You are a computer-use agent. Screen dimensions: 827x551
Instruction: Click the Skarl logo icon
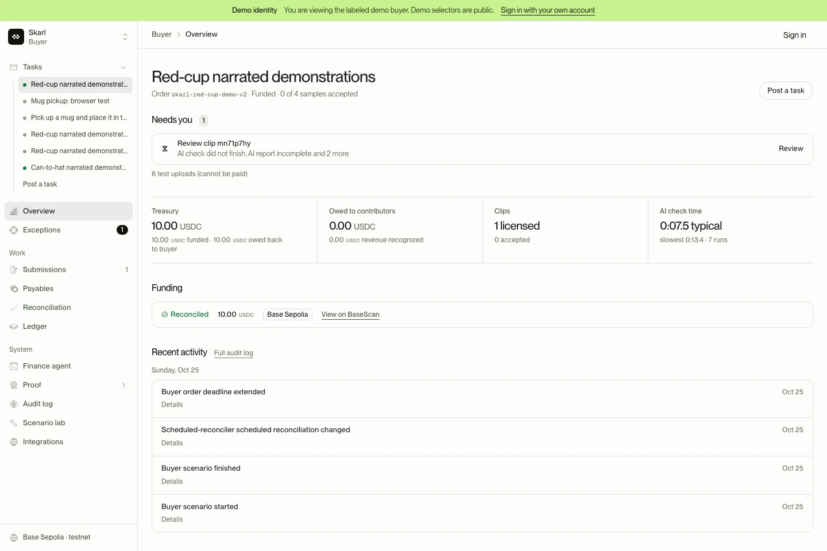click(16, 37)
